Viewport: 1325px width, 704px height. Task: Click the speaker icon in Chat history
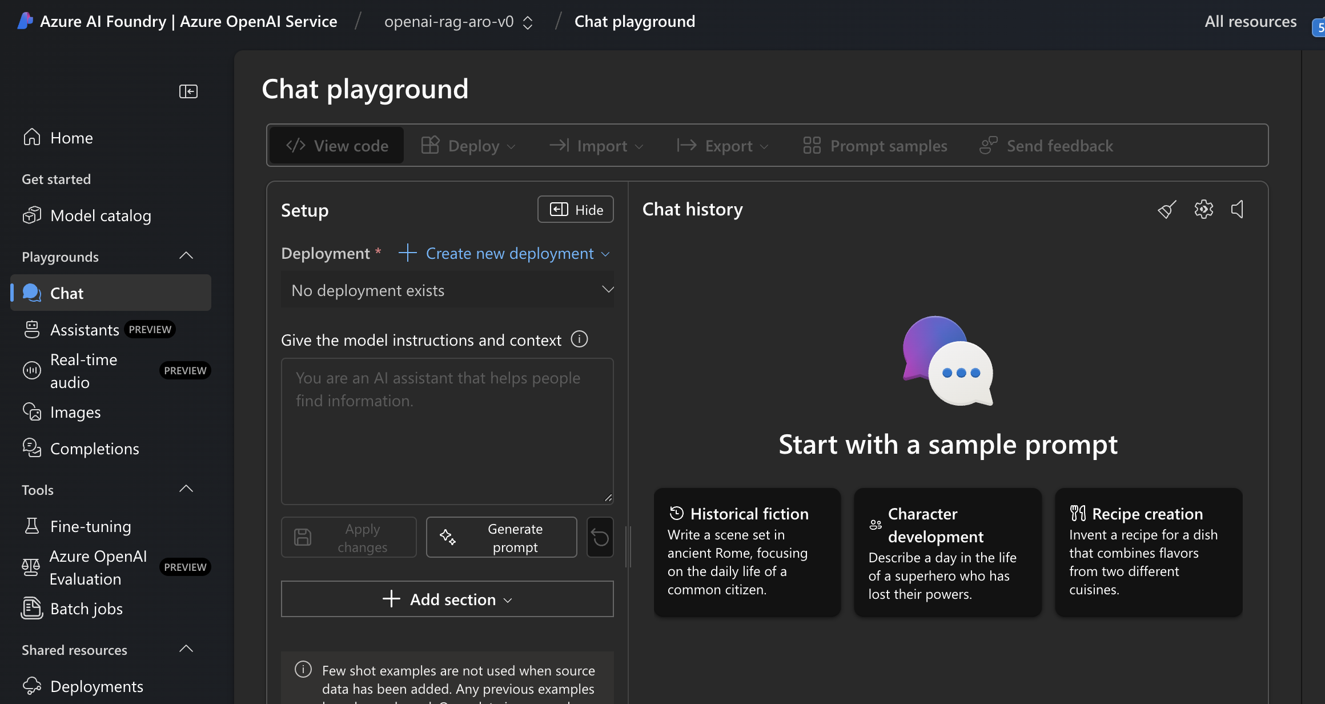click(x=1238, y=210)
